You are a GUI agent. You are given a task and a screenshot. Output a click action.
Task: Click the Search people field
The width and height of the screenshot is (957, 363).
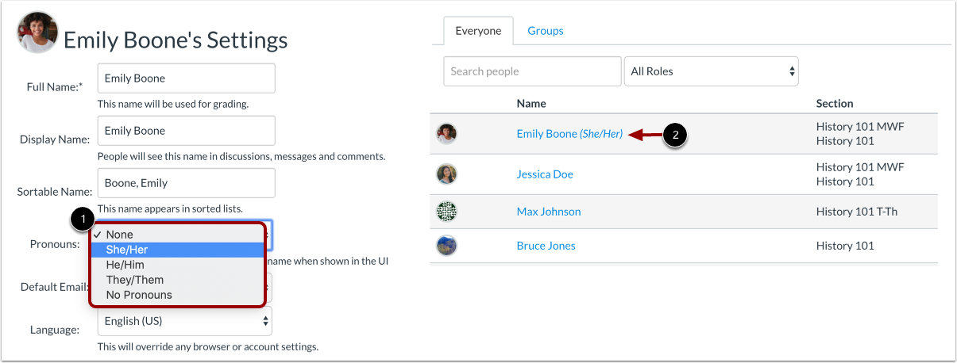532,71
